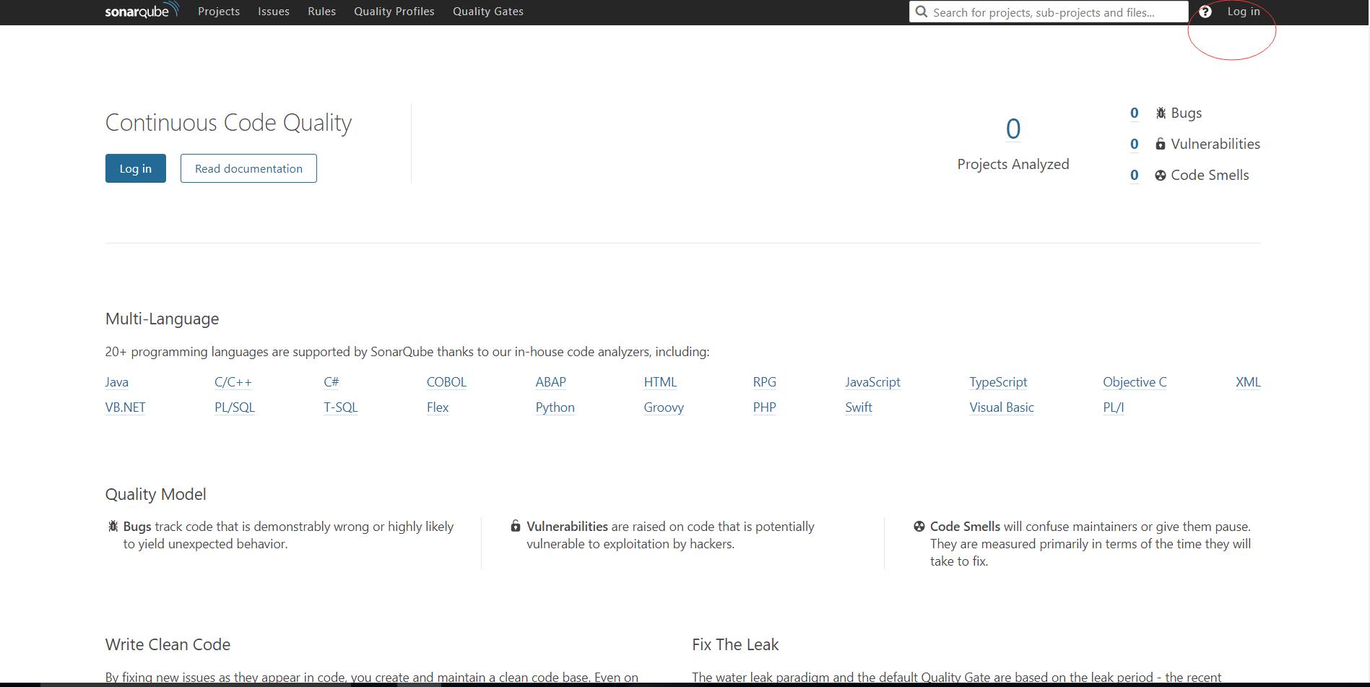Open Read documentation button
The height and width of the screenshot is (687, 1370).
pos(248,168)
